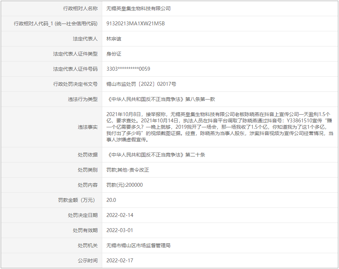339x269 pixels.
Task: Click the fine amount value 20.0
Action: click(111, 200)
